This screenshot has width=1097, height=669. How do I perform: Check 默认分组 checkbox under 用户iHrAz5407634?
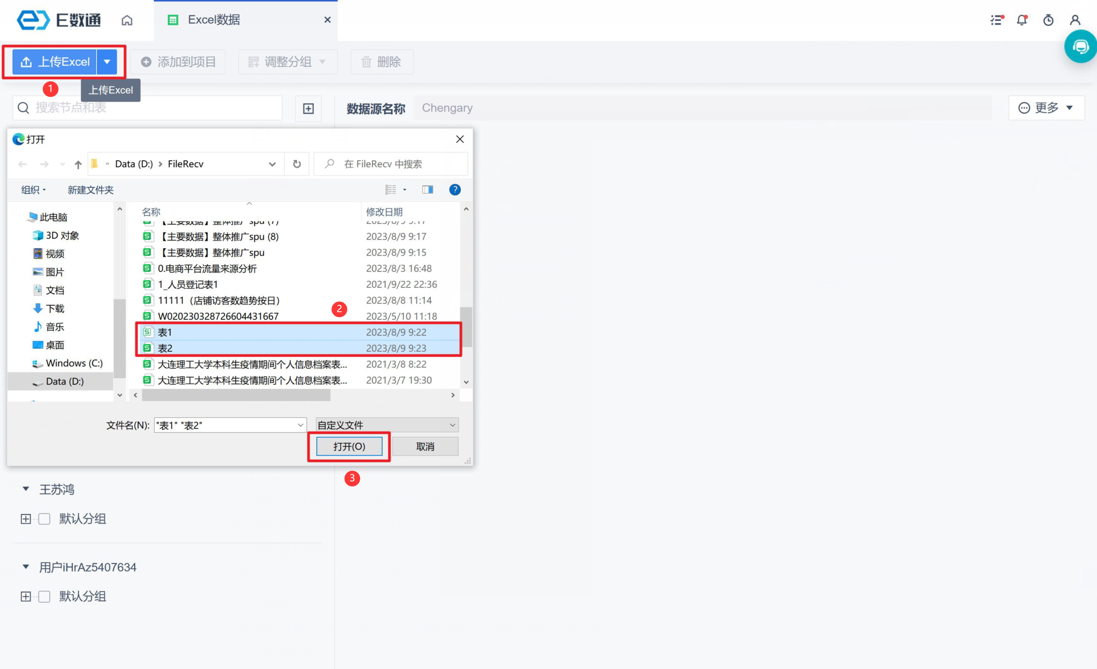coord(44,596)
